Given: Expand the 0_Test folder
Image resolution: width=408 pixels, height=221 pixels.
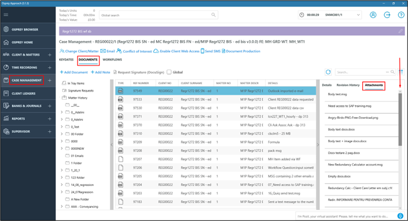Looking at the screenshot, I should click(x=62, y=127).
